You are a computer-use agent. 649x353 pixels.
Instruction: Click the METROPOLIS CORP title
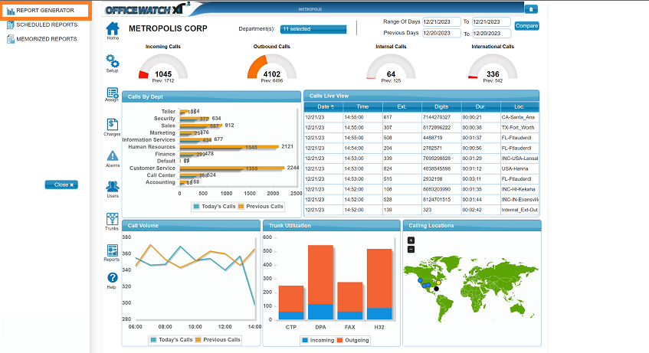click(x=168, y=28)
